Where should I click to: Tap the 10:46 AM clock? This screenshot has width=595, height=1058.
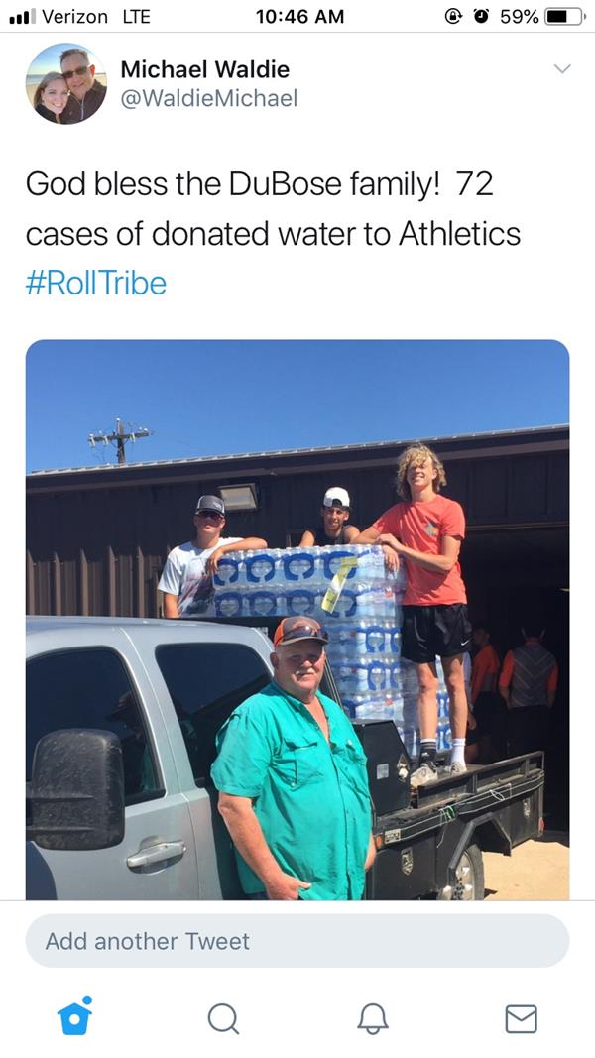[x=299, y=16]
